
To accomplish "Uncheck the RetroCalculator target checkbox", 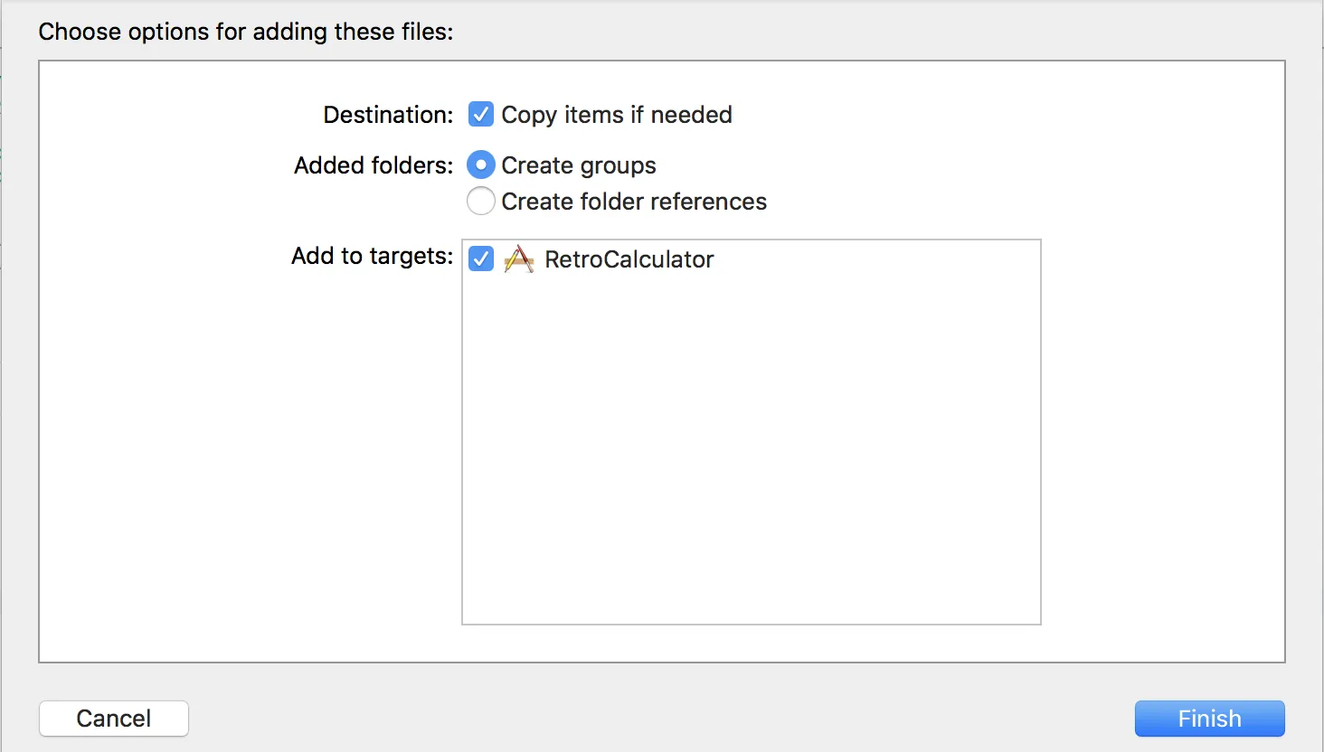I will [481, 259].
